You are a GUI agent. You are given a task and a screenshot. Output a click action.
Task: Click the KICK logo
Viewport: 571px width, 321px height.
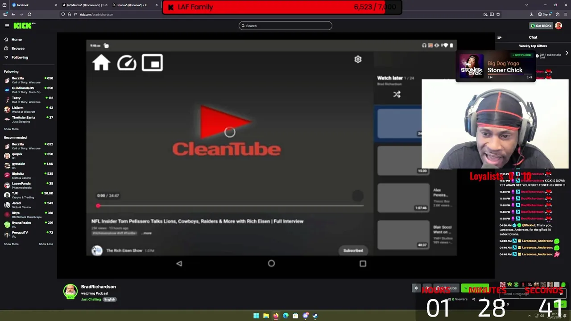coord(24,26)
